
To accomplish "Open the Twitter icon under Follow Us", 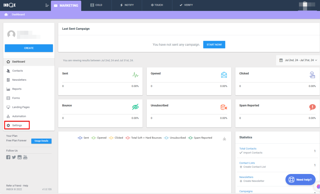I will click(x=14, y=157).
